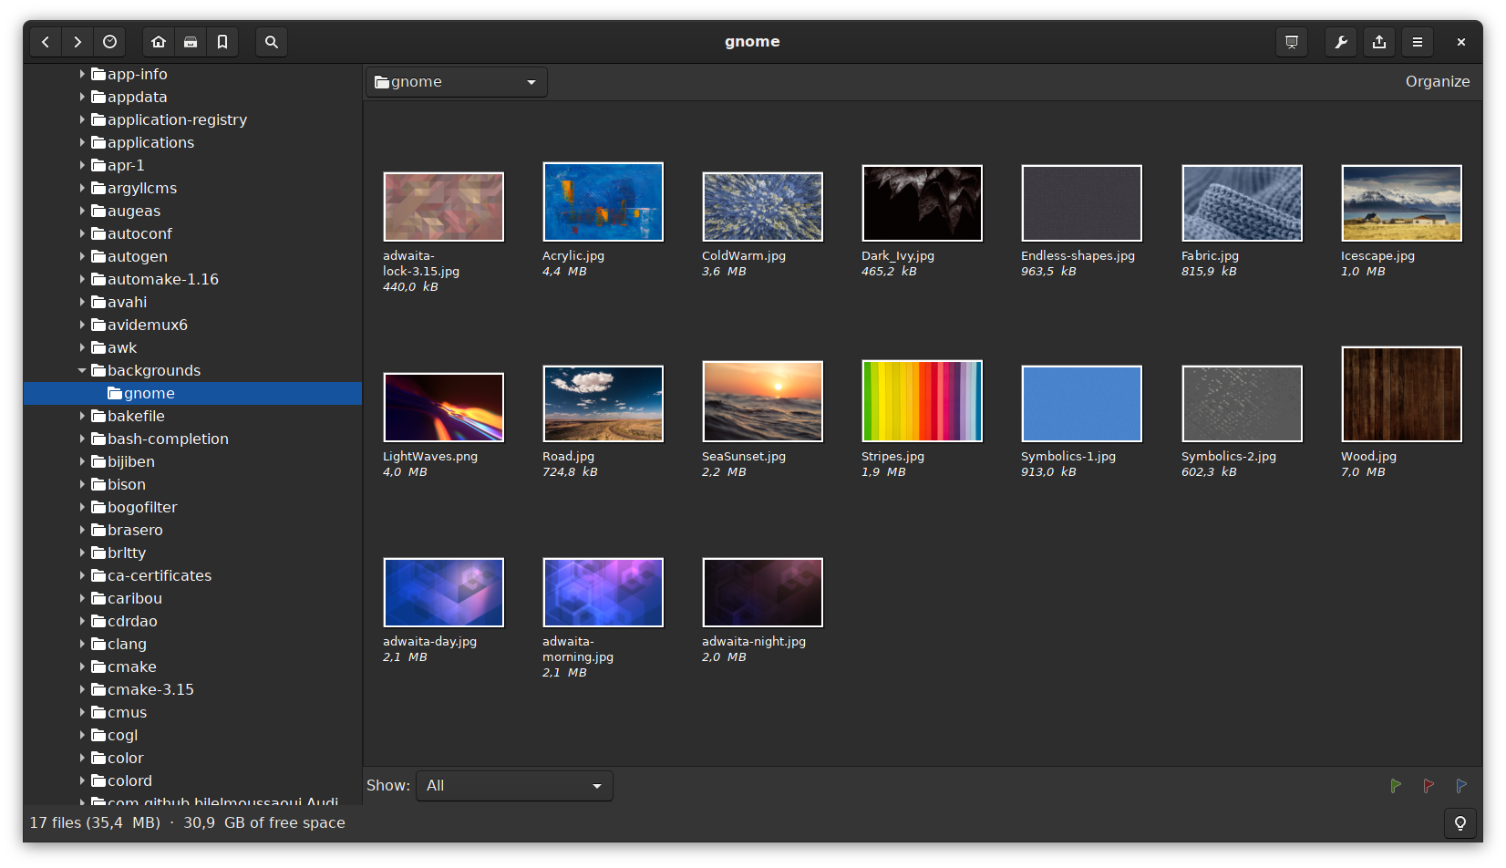Collapse the backgrounds folder tree
This screenshot has height=868, width=1506.
82,370
